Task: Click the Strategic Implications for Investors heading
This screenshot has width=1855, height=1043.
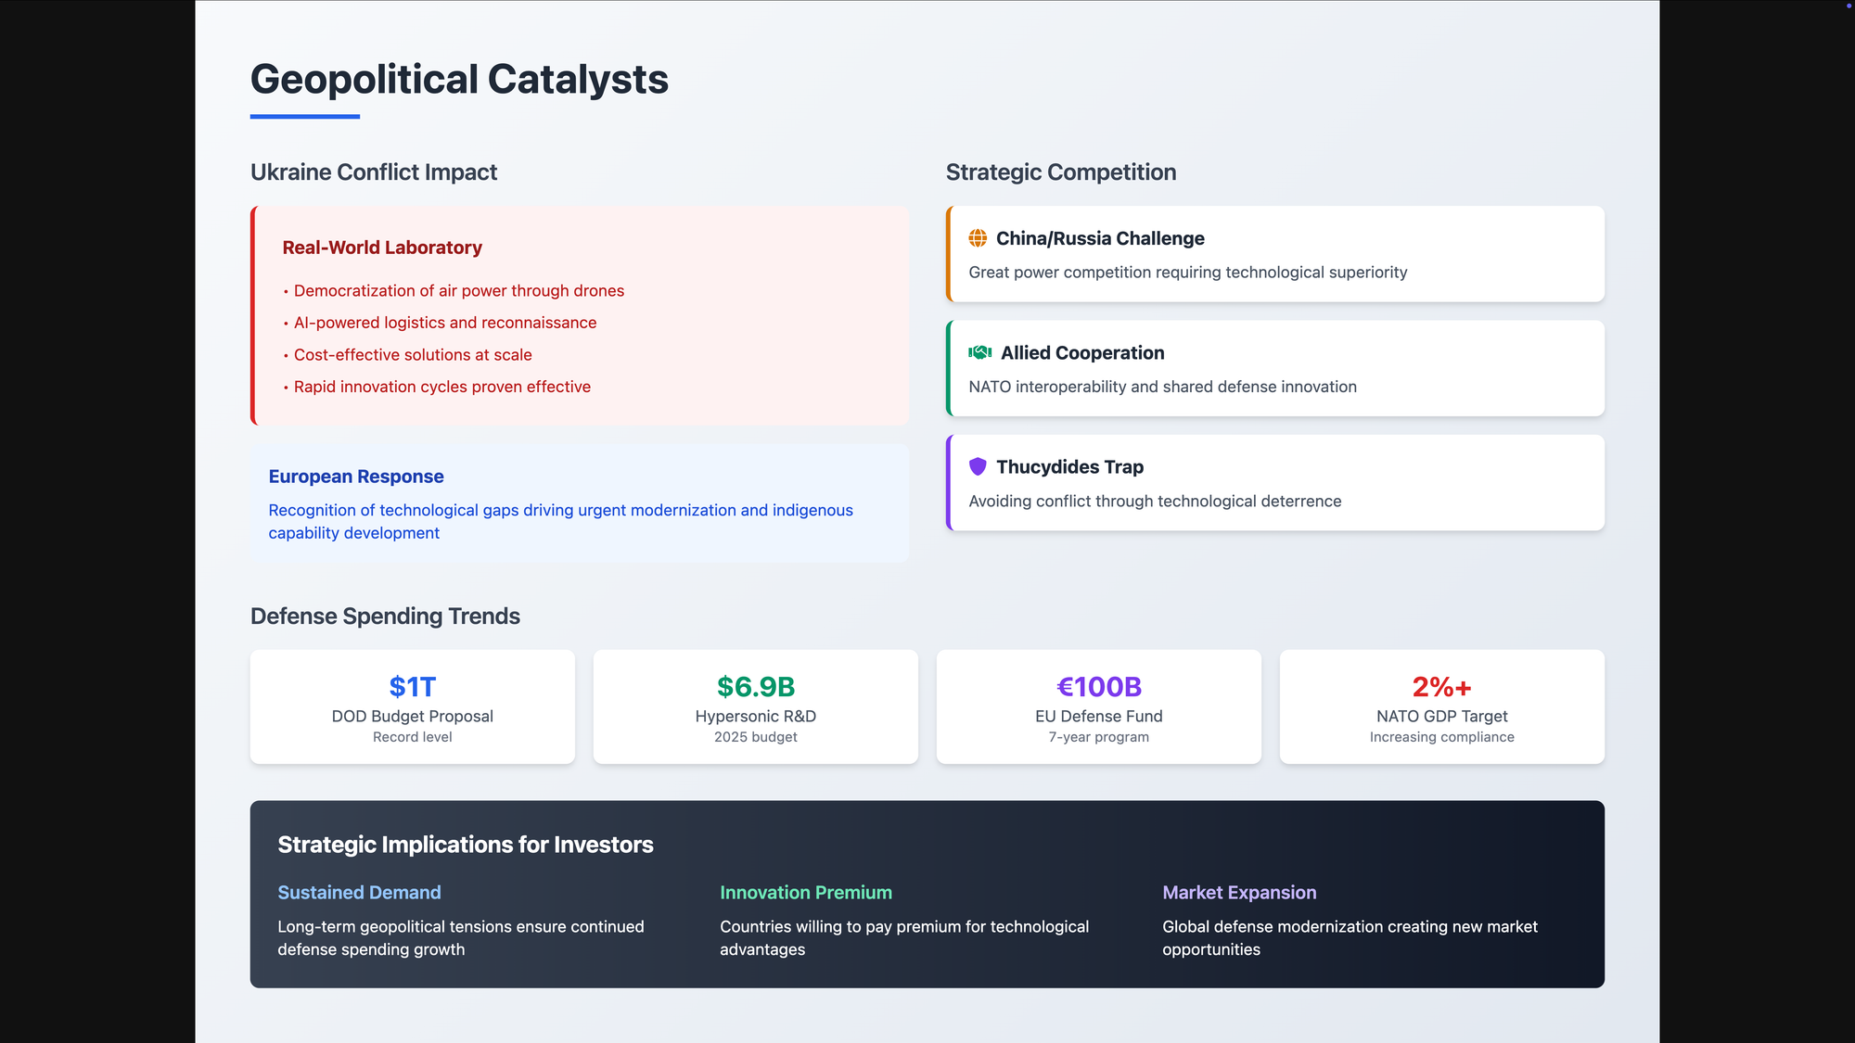Action: point(465,845)
